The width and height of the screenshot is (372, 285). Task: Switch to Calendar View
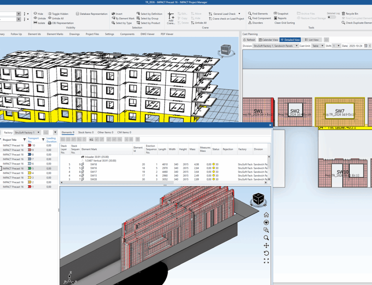pos(268,40)
